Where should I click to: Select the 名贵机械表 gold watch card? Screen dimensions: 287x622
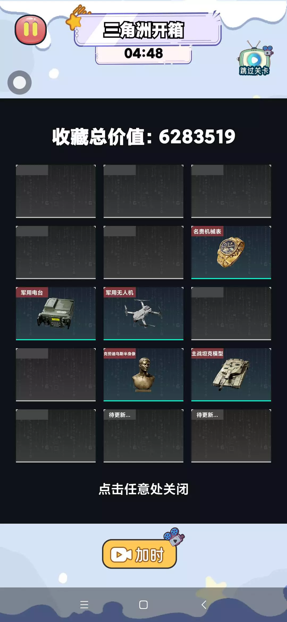click(x=231, y=252)
